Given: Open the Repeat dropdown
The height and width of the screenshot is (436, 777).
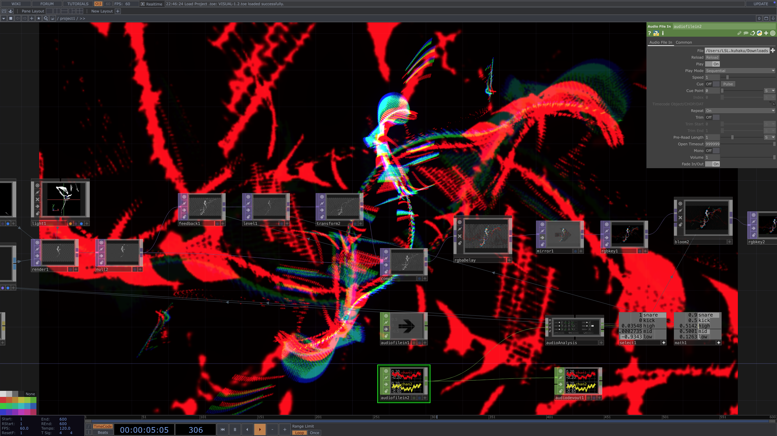Looking at the screenshot, I should tap(740, 111).
